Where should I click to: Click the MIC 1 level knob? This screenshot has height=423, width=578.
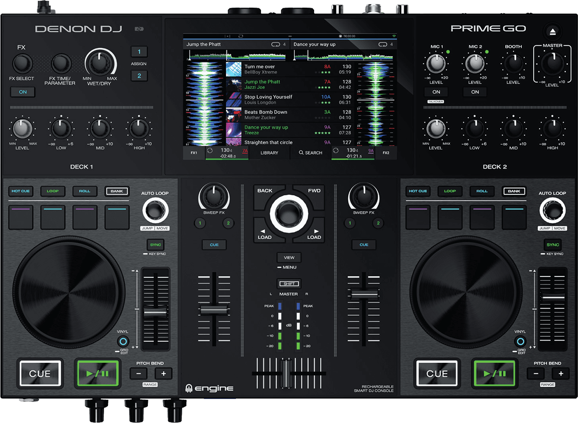pyautogui.click(x=435, y=63)
